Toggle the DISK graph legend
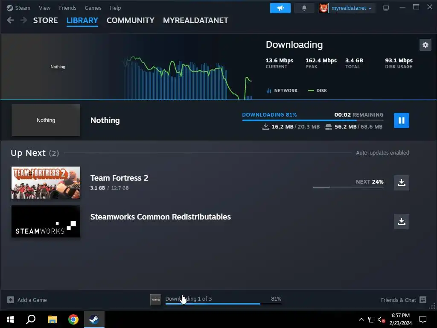The image size is (437, 328). (x=318, y=91)
